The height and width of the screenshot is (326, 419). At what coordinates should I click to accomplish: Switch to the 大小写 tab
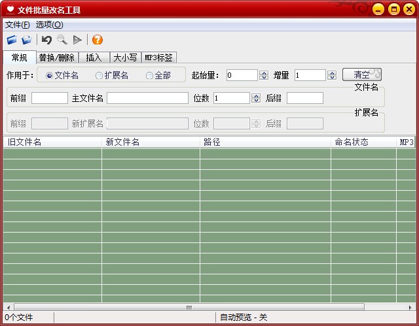[x=125, y=57]
